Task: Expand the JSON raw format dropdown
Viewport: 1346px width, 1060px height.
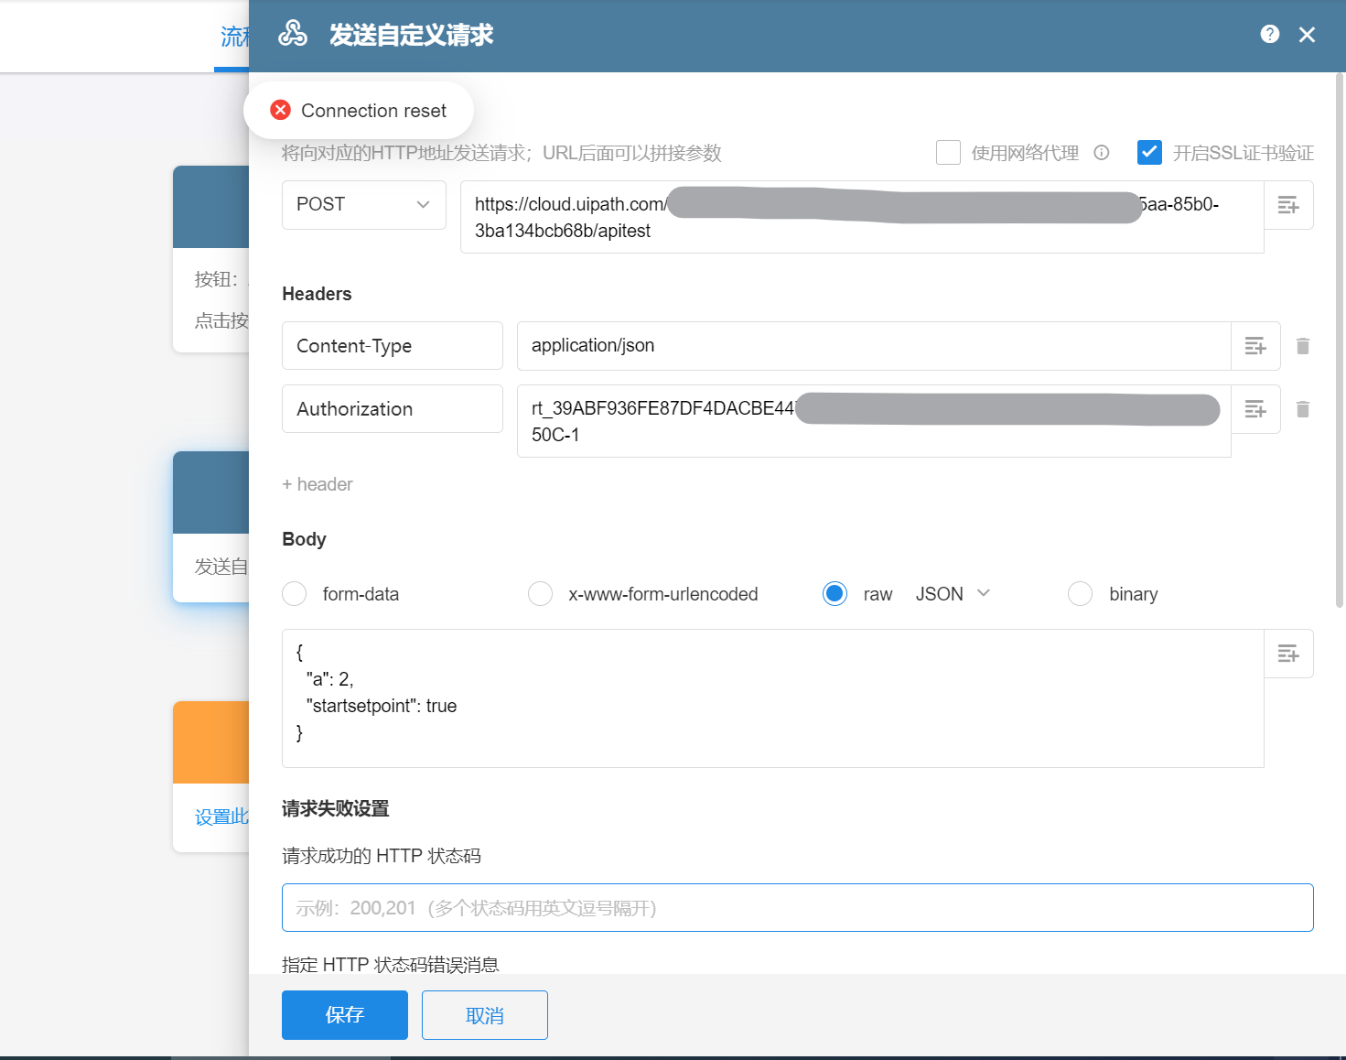Action: [x=953, y=594]
